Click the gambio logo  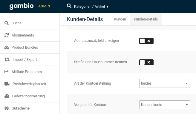(x=22, y=6)
